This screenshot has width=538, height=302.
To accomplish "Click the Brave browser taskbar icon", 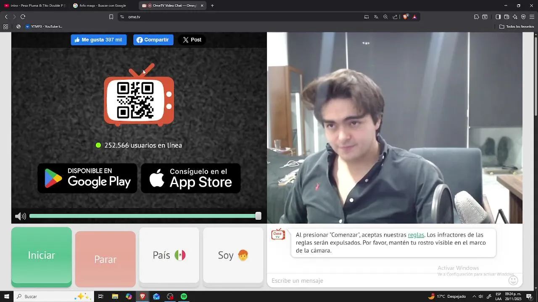I will [x=142, y=297].
